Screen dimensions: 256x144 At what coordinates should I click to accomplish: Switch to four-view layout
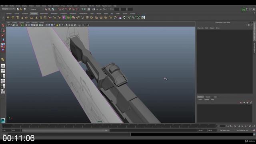[x=3, y=71]
